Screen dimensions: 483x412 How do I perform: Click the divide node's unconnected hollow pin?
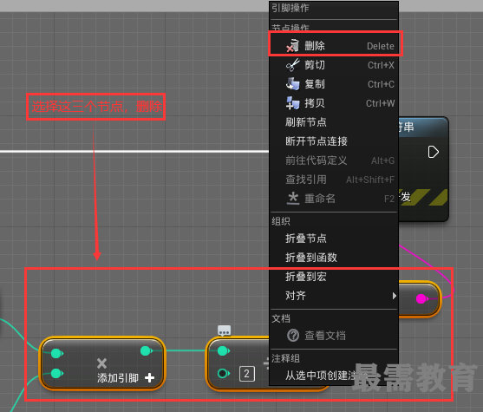224,374
